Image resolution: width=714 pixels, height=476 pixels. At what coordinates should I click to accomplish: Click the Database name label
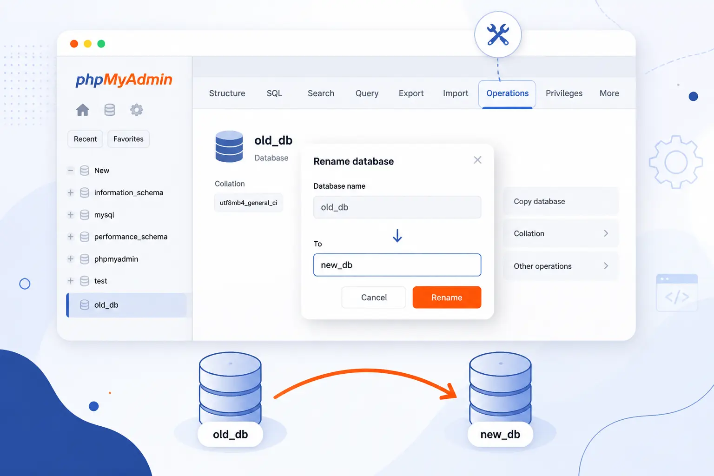pos(339,186)
